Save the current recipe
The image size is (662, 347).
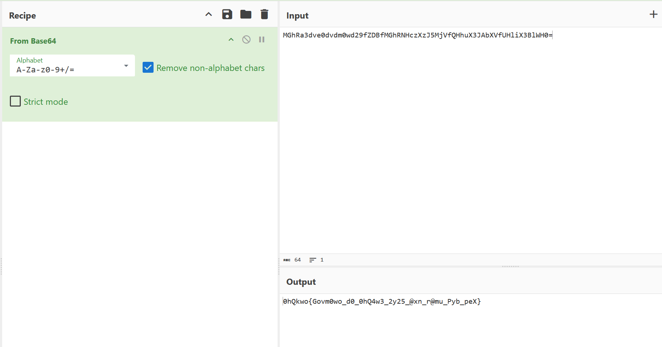click(x=227, y=15)
